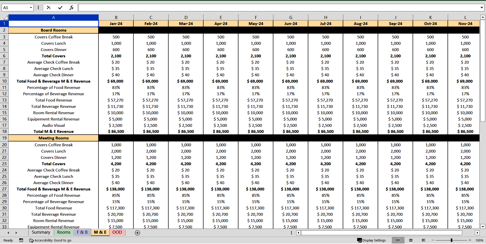This screenshot has height=244, width=486.
Task: Expand the formula bar
Action: [x=481, y=8]
